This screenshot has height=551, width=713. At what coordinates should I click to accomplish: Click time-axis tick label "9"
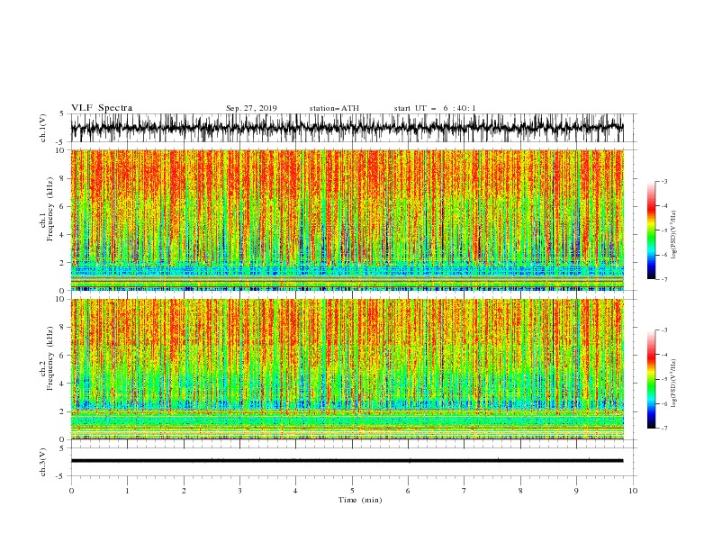coord(576,491)
